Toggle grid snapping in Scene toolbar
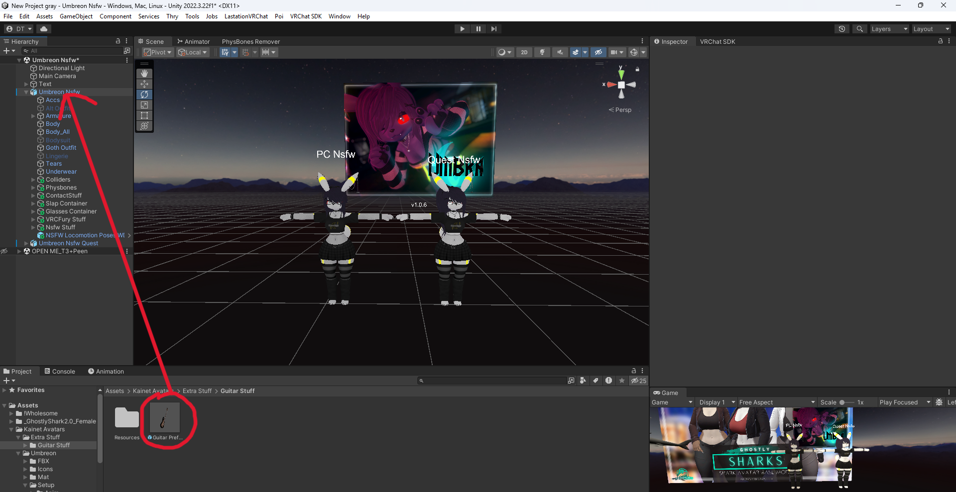956x492 pixels. 245,52
